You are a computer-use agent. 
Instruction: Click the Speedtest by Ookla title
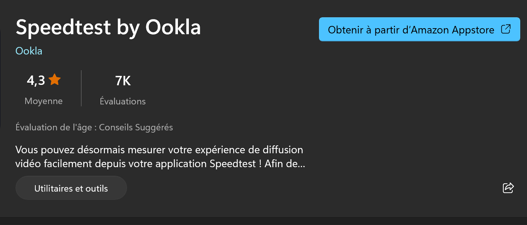[x=108, y=27]
